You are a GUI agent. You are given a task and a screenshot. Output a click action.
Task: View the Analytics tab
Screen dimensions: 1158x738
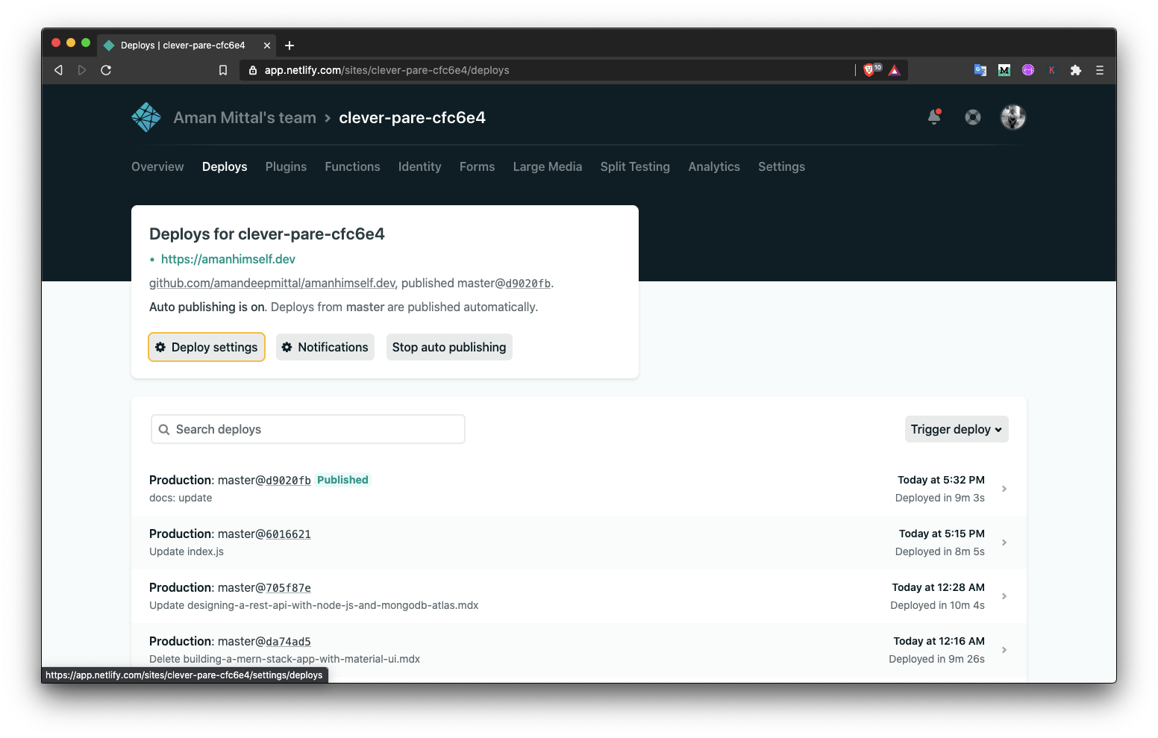coord(714,166)
